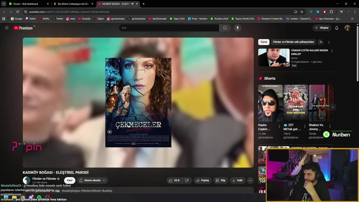Viewport: 359px width, 202px height.
Task: Click the Klip clip button
Action: coord(220,180)
